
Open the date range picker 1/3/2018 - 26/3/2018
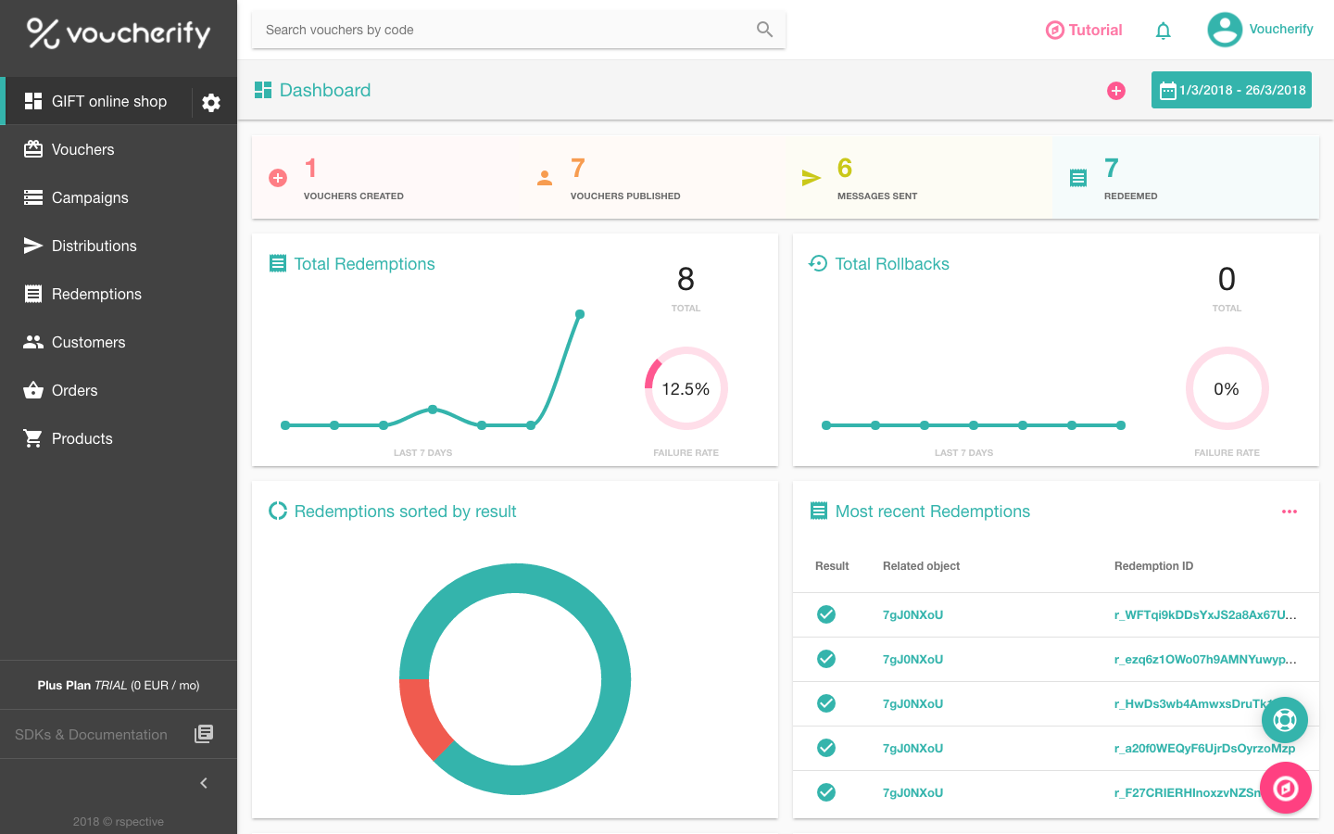[1231, 90]
